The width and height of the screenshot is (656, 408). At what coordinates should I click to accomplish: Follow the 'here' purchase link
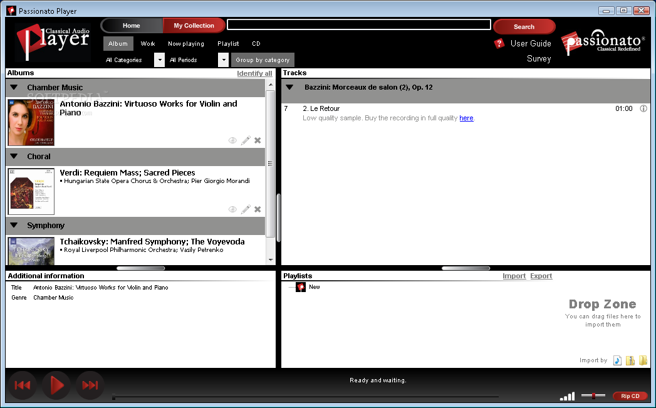tap(467, 118)
